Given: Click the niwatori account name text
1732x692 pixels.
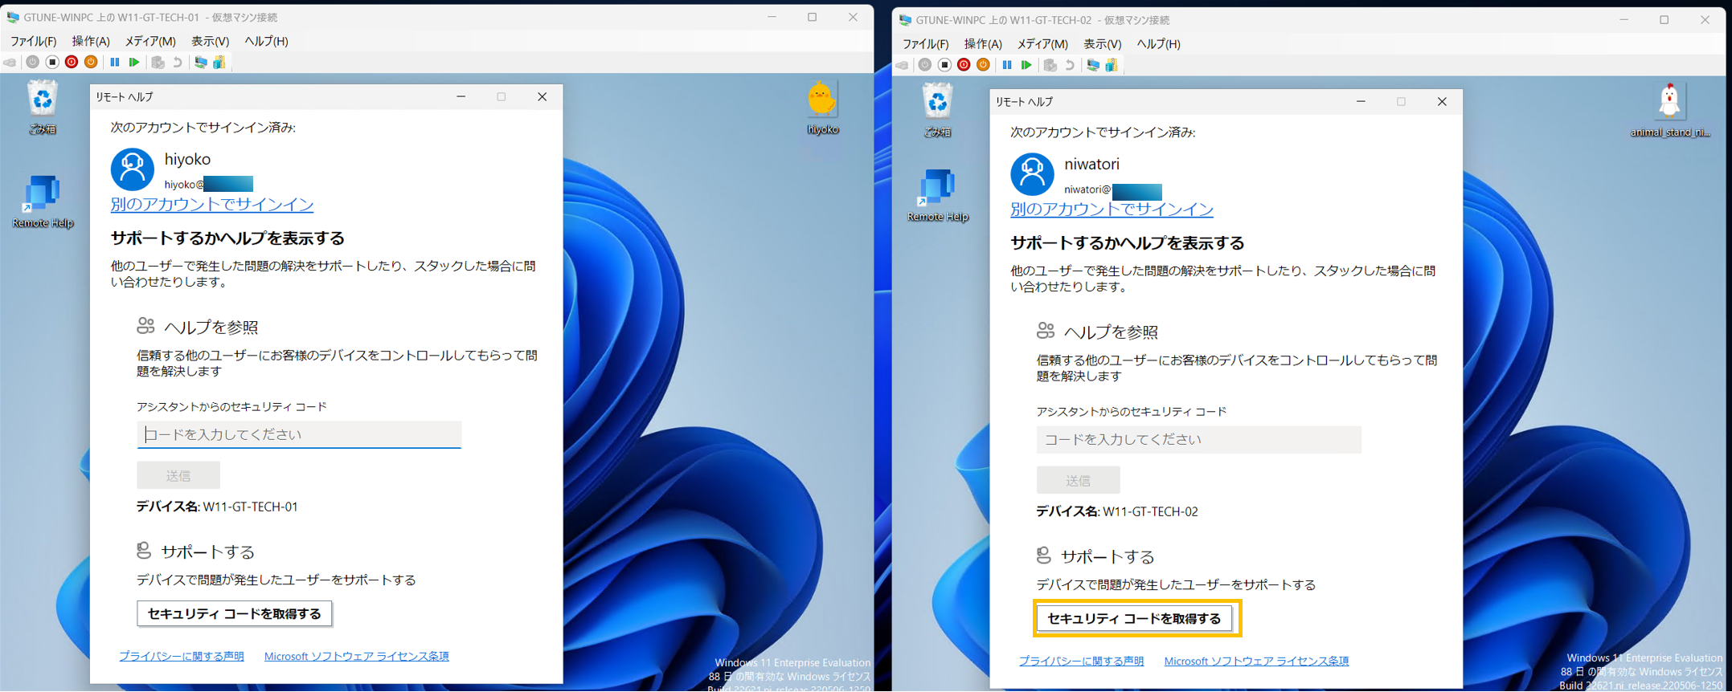Looking at the screenshot, I should 1091,164.
